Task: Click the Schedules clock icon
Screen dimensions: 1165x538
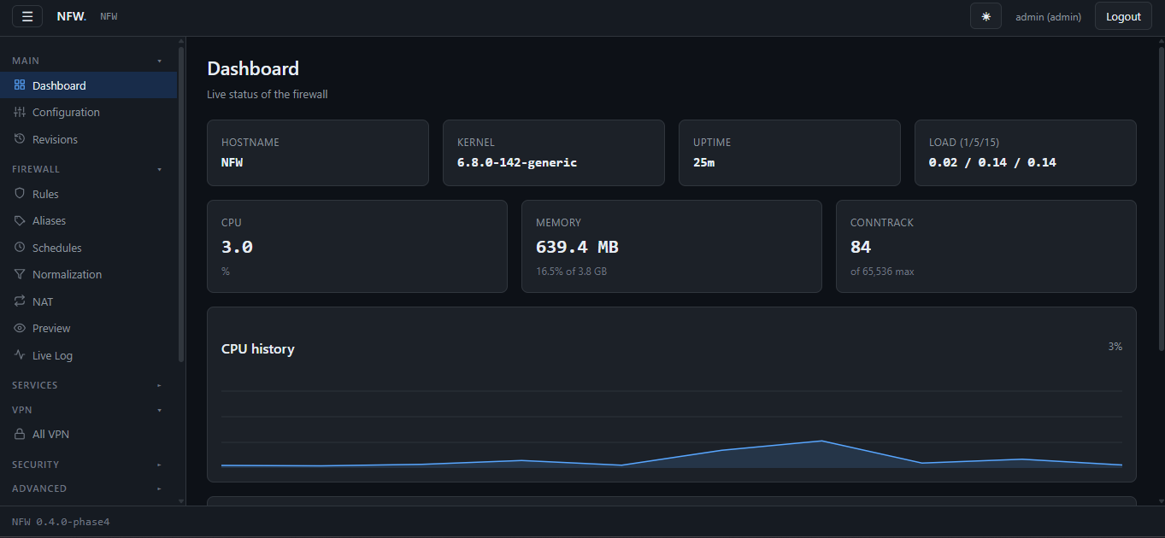Action: (20, 248)
